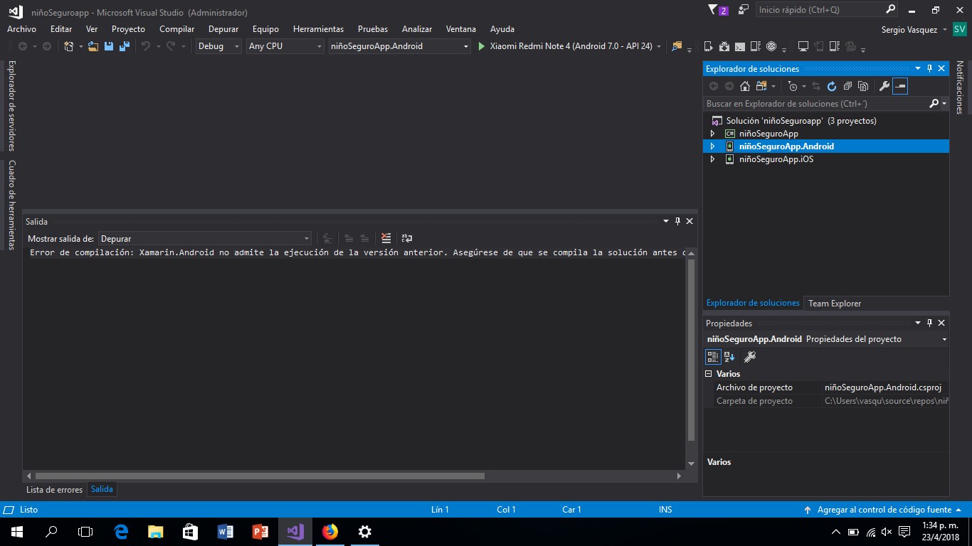Click the Sergio Vasquez account name

pyautogui.click(x=909, y=29)
